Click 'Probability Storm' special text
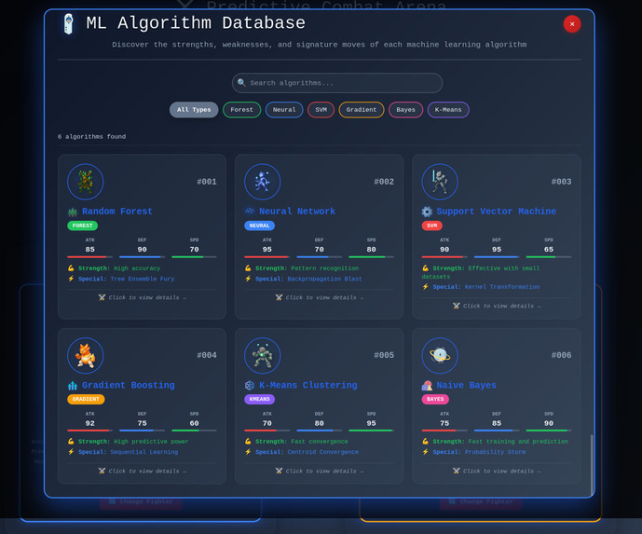The image size is (642, 534). coord(495,452)
